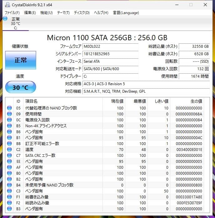The width and height of the screenshot is (215, 218).
Task: Click status icon for row F1 総書き込み量
Action: [x=9, y=197]
